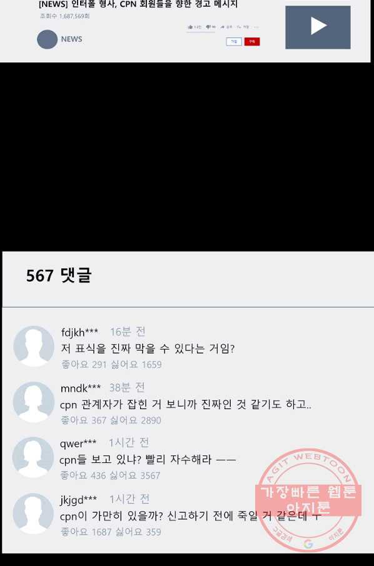Click qwer*** profile avatar
Viewport: 374px width, 566px height.
tap(33, 457)
